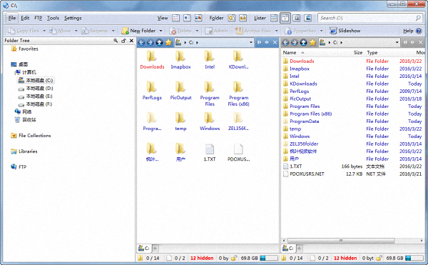Image resolution: width=428 pixels, height=265 pixels.
Task: Open Help icon in toolbar
Action: (x=419, y=31)
